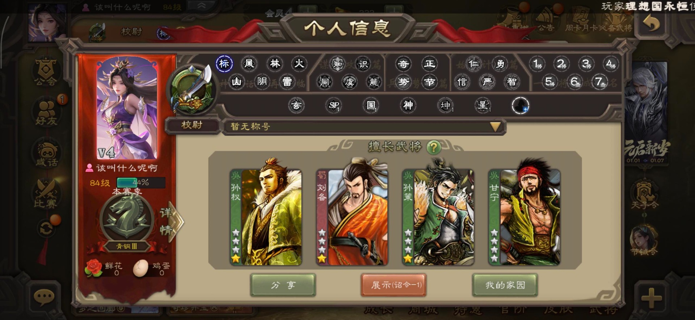Screen dimensions: 695x320
Task: Open the add-badge slot with plus
Action: [x=520, y=105]
